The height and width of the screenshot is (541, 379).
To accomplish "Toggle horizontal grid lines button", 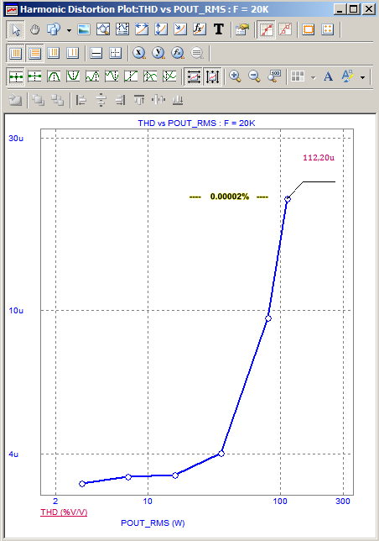I will [x=34, y=53].
